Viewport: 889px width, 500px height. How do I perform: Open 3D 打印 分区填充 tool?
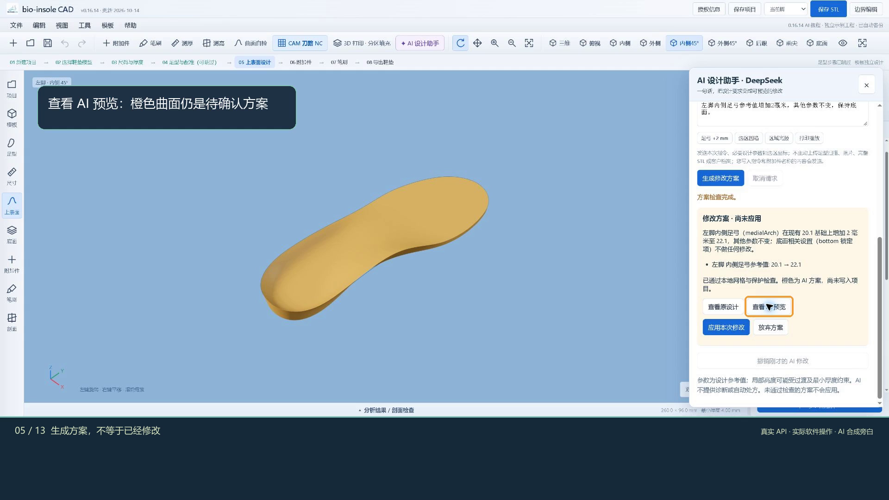pyautogui.click(x=362, y=43)
